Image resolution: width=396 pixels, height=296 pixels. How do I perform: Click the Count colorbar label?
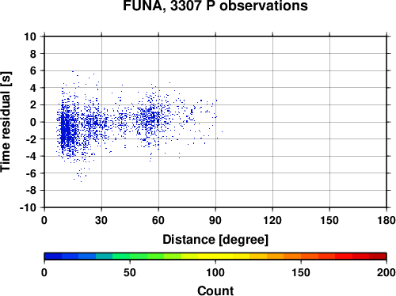click(215, 290)
